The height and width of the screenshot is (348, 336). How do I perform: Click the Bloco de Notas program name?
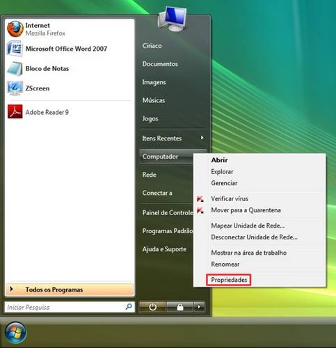47,69
